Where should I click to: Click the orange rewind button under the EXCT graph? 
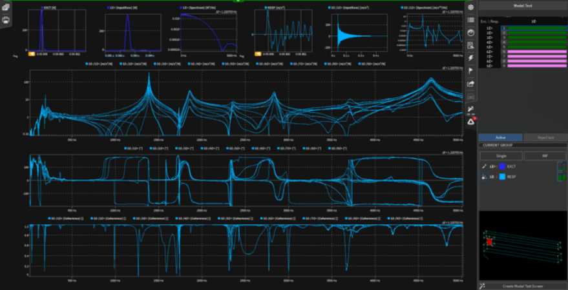click(x=32, y=53)
